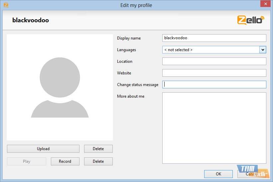Focus the Location input field
The image size is (273, 182).
click(214, 61)
